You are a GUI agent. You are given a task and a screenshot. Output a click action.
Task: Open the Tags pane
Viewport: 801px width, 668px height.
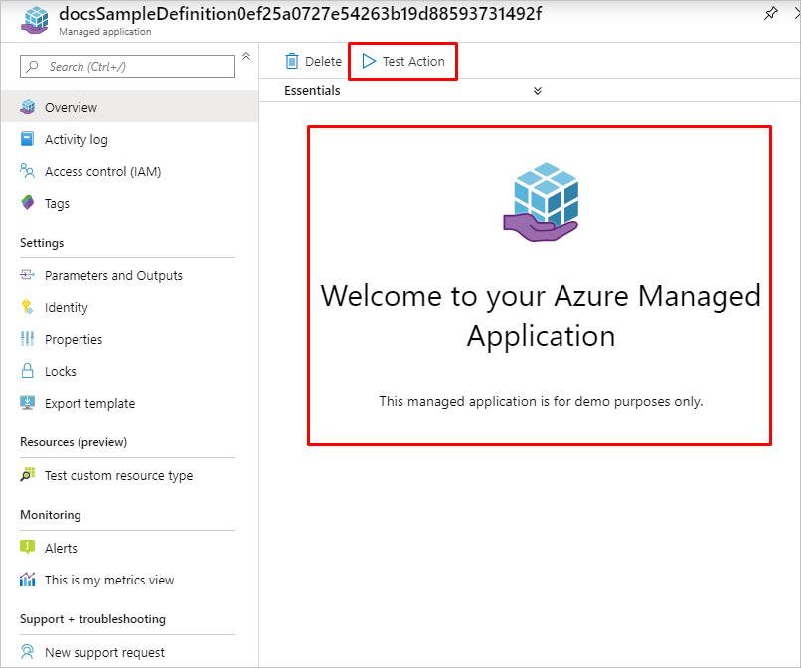click(x=63, y=203)
